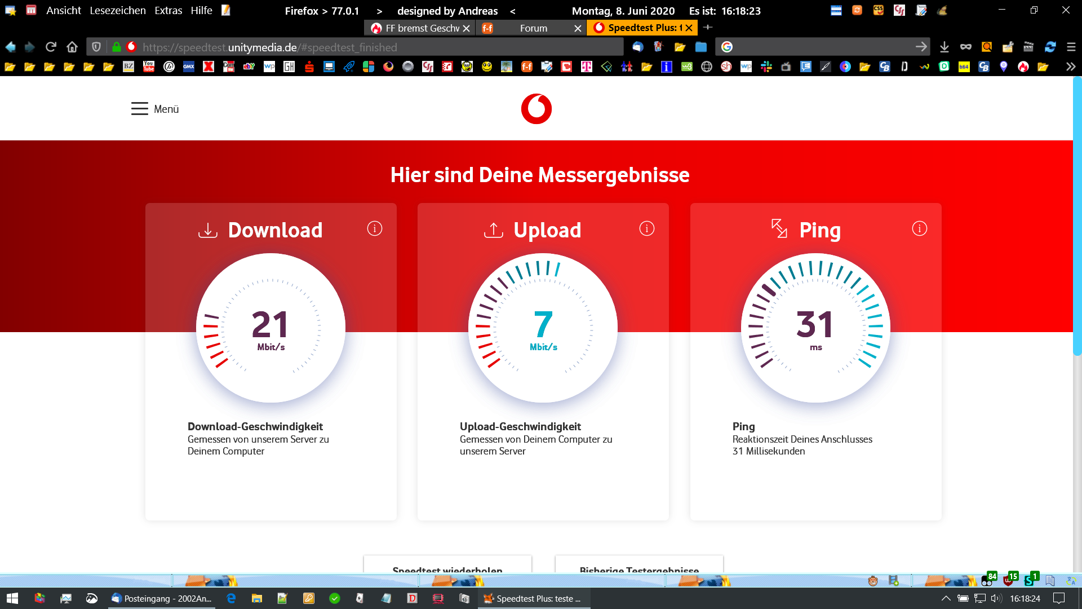Open the Lesezeichen menu
The image size is (1082, 609).
[117, 11]
